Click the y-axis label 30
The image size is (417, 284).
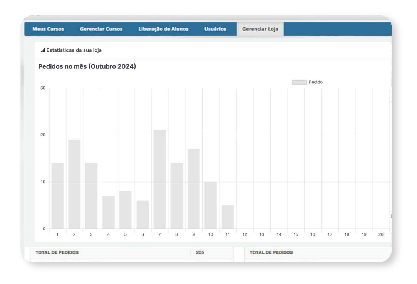[x=43, y=88]
